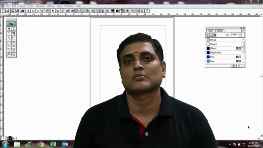Click the Print toolbar icon

pos(18,11)
